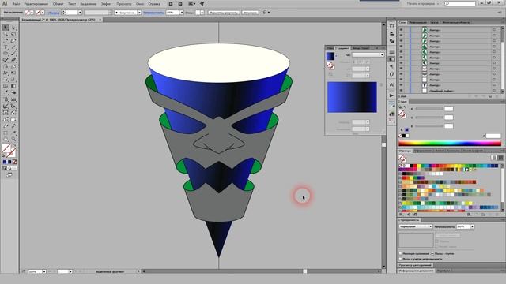Click the GPU performance rocket icon
The height and width of the screenshot is (284, 506).
tap(202, 4)
